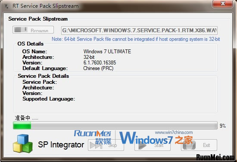Viewport: 237px width, 162px height.
Task: Click the 6.1.7600.16385 version value
Action: (100, 63)
